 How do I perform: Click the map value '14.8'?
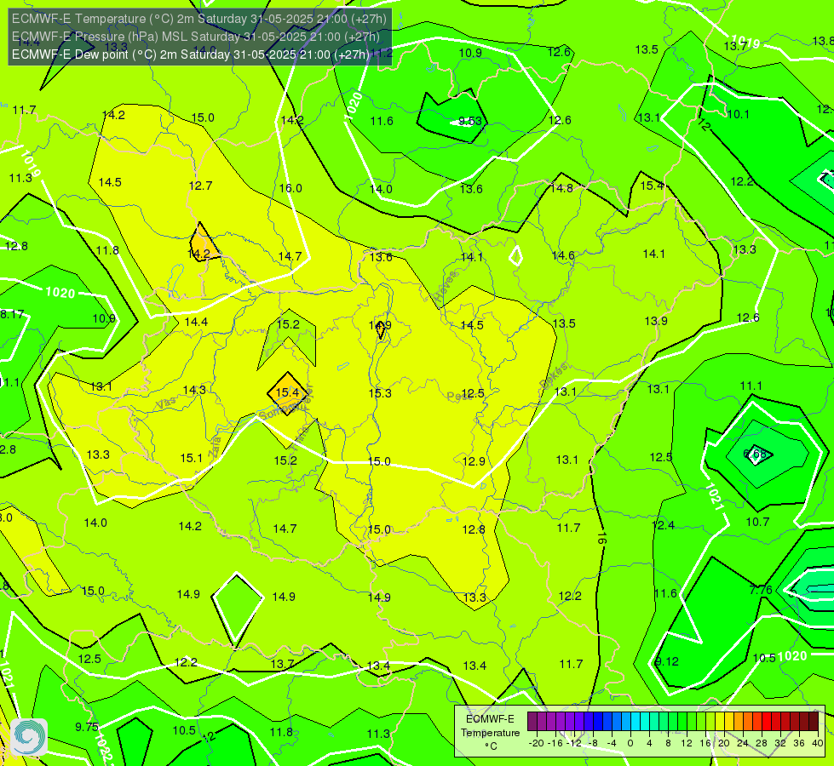[561, 188]
